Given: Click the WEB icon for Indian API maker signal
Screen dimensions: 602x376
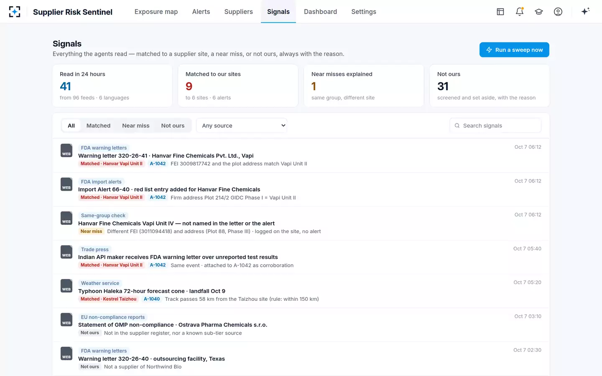Looking at the screenshot, I should point(66,252).
